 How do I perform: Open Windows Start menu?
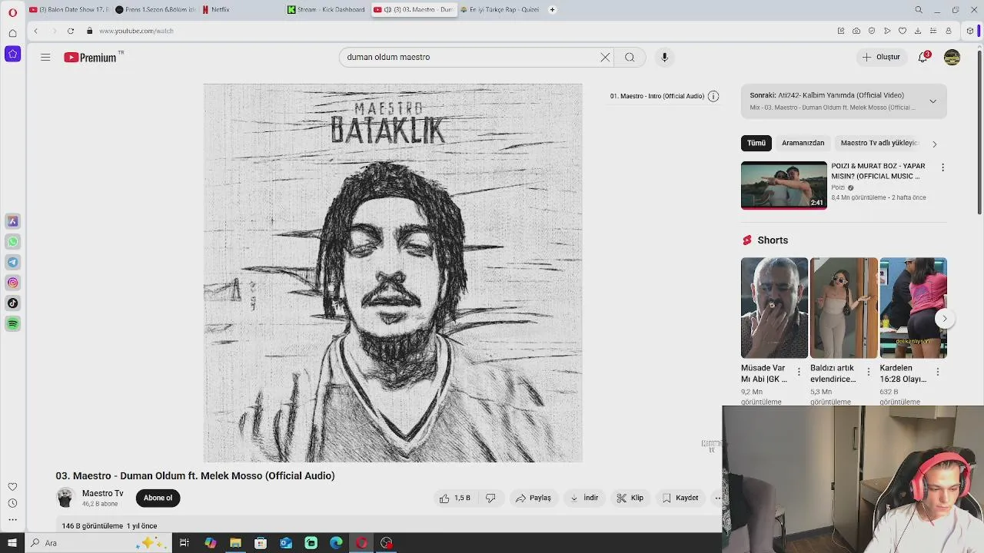12,543
